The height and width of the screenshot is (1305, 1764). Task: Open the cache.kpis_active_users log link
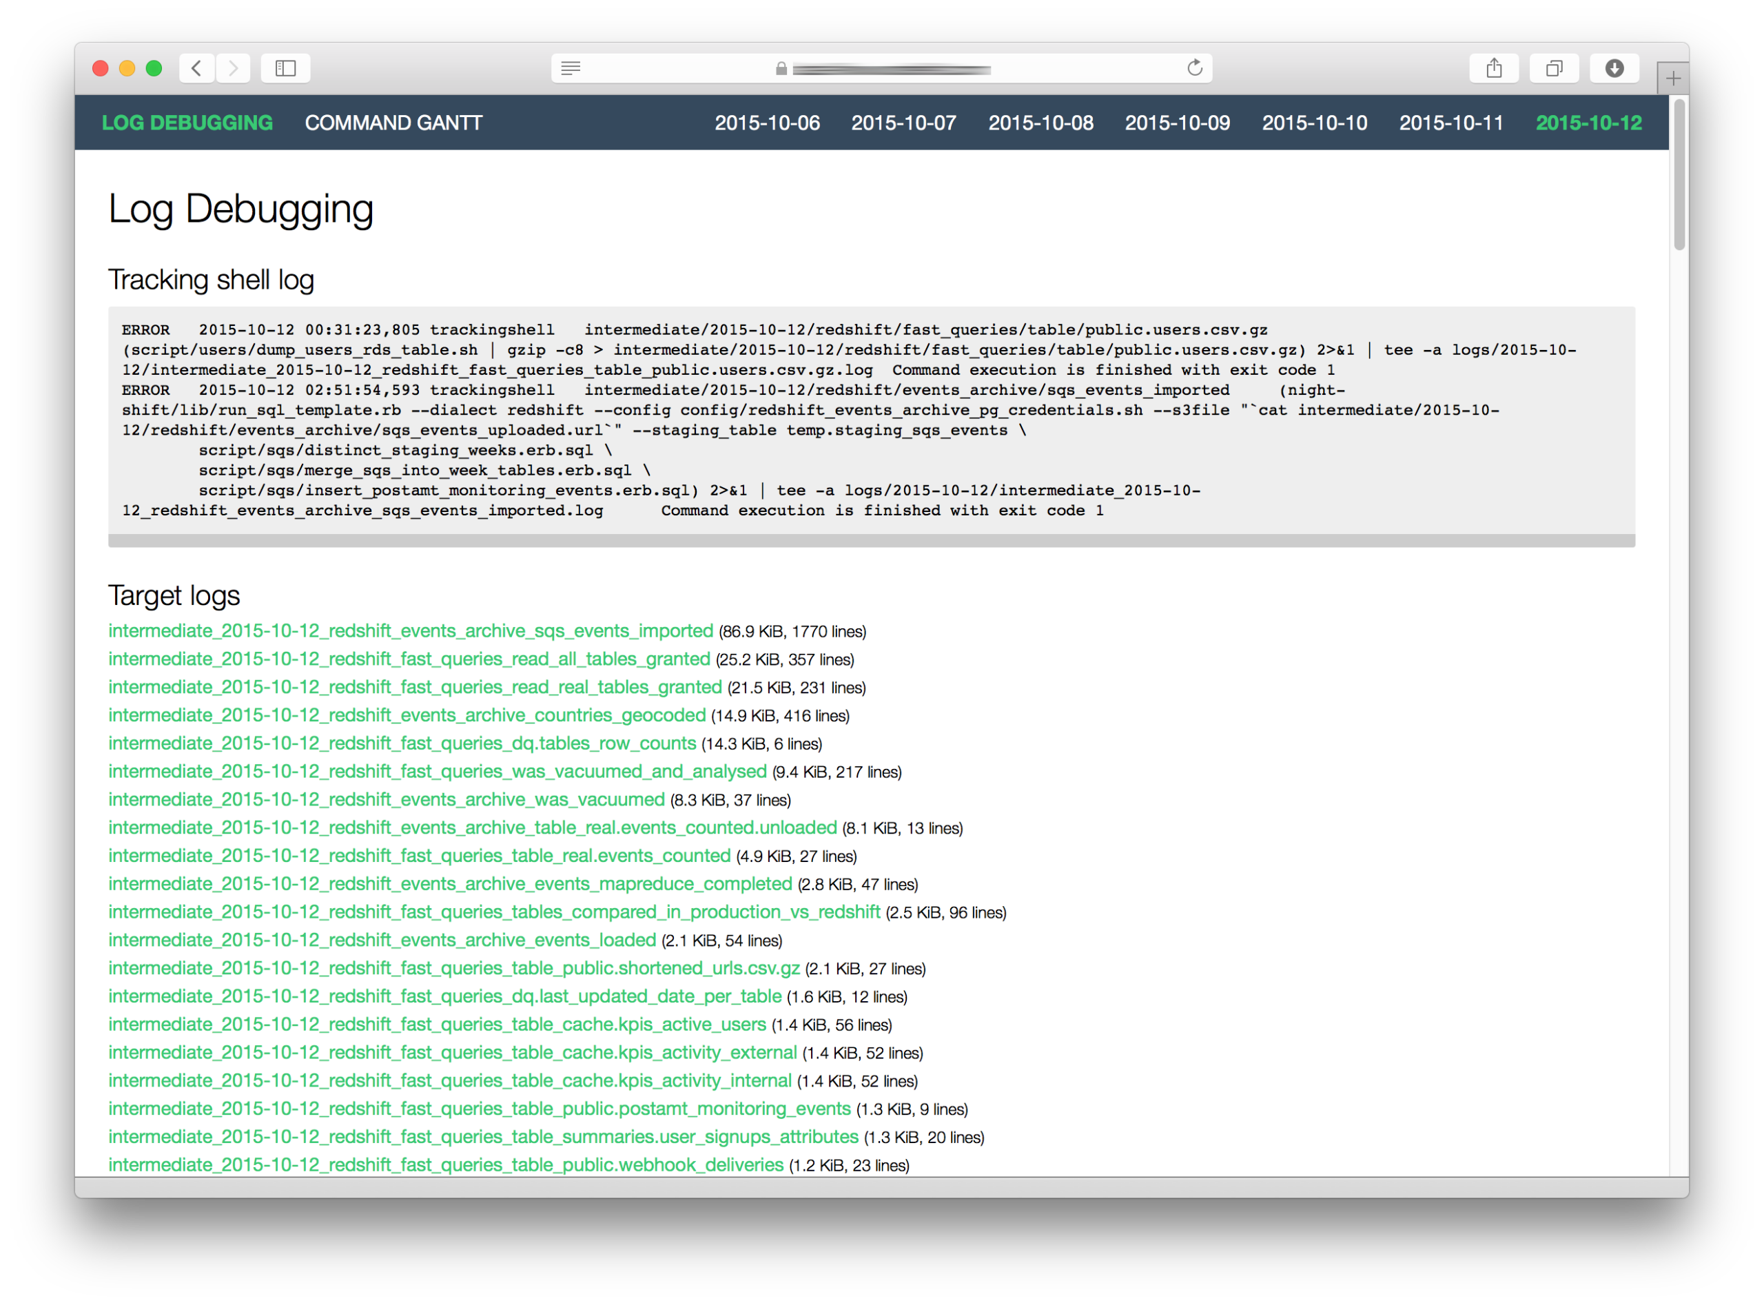[437, 1025]
